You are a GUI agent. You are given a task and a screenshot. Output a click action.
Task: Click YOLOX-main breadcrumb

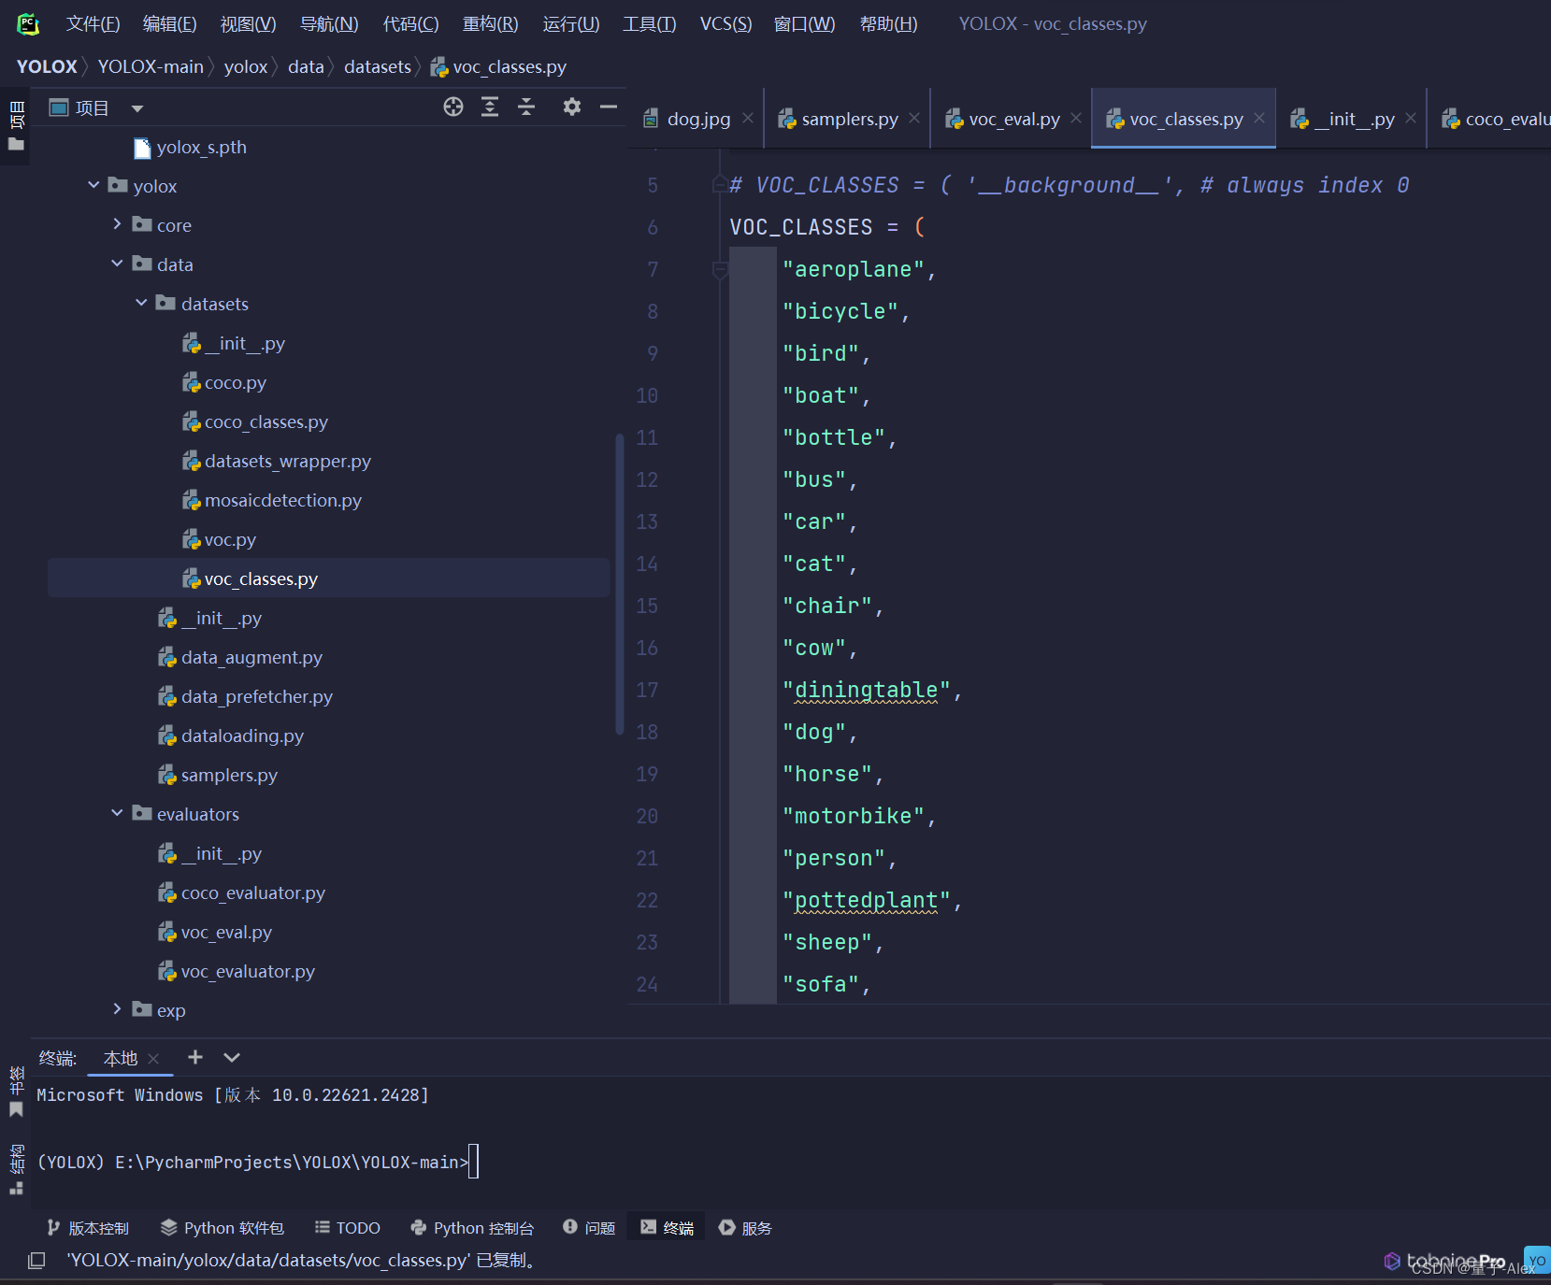(x=151, y=66)
